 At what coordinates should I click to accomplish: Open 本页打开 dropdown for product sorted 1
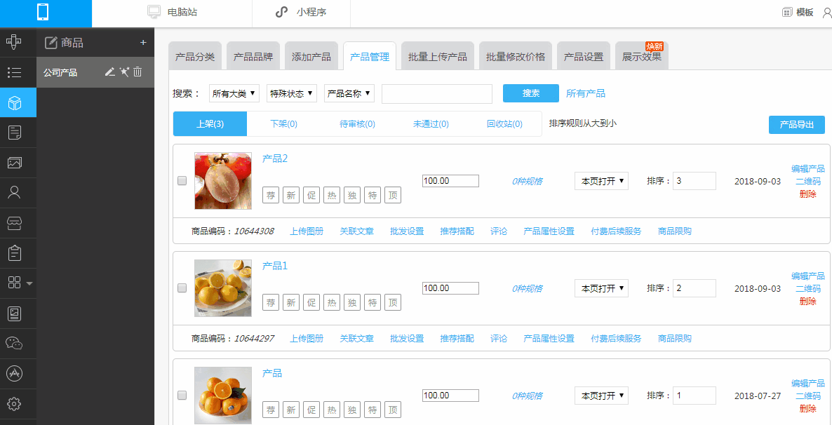pyautogui.click(x=601, y=396)
